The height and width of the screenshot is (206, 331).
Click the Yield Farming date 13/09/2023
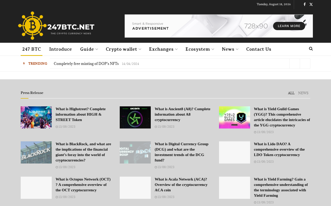pyautogui.click(x=264, y=202)
